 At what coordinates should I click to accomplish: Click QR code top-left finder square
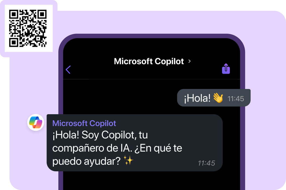coord(14,14)
